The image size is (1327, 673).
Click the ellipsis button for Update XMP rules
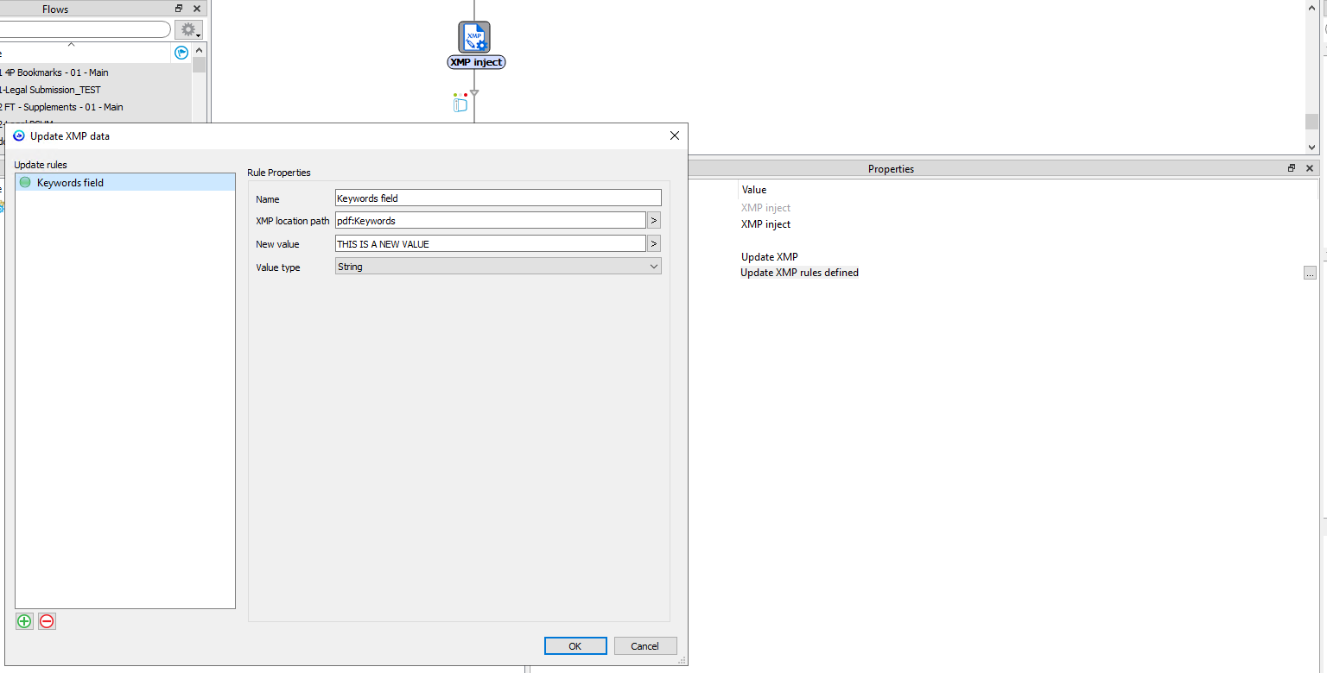1310,273
